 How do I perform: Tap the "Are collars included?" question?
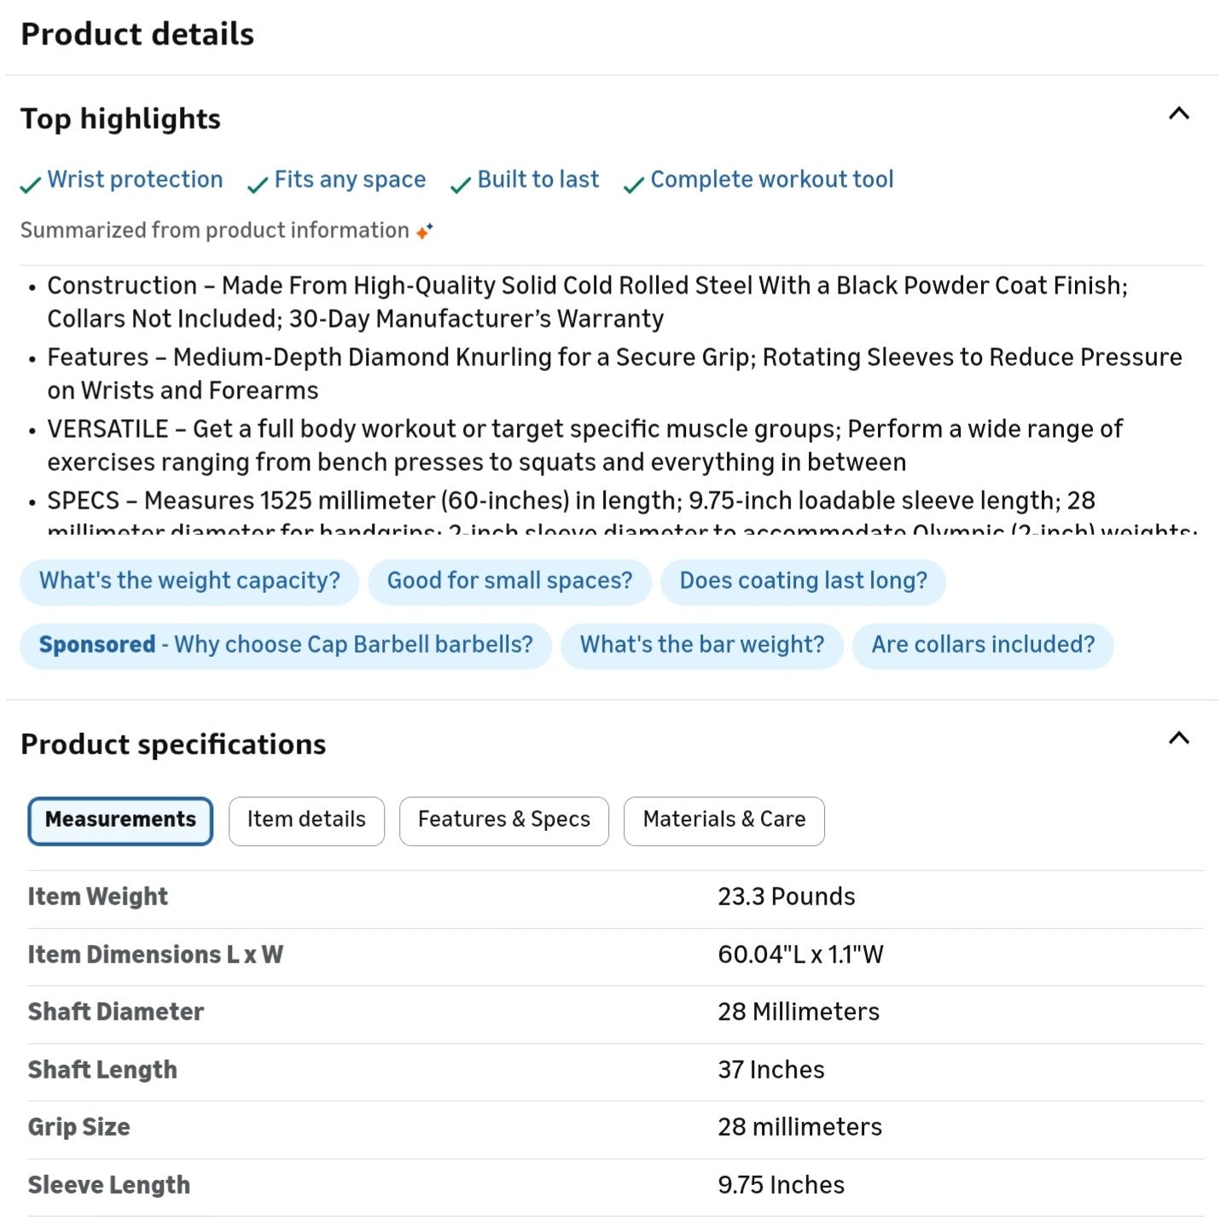(x=983, y=645)
